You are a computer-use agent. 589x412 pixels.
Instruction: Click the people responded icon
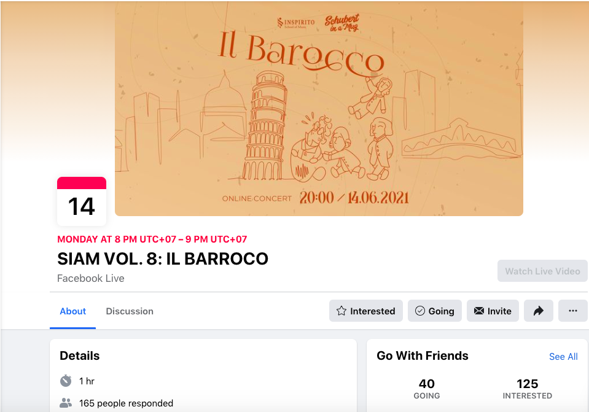click(x=66, y=403)
